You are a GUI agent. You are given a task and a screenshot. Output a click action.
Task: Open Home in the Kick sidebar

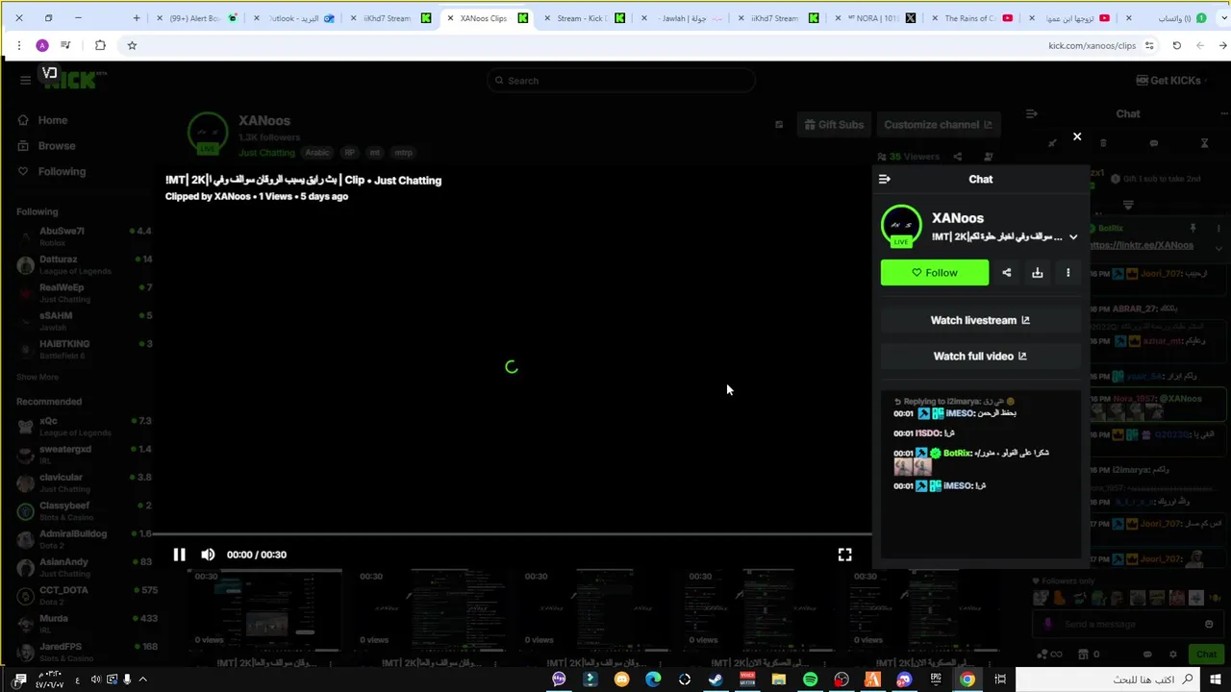click(x=53, y=120)
